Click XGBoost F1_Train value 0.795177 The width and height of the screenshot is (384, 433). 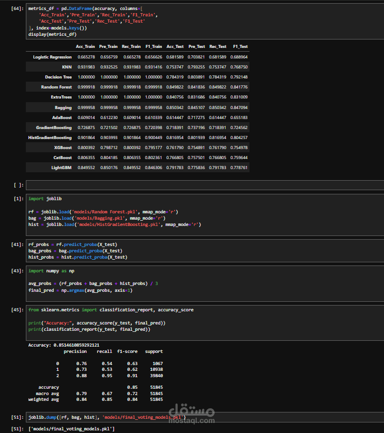point(153,147)
